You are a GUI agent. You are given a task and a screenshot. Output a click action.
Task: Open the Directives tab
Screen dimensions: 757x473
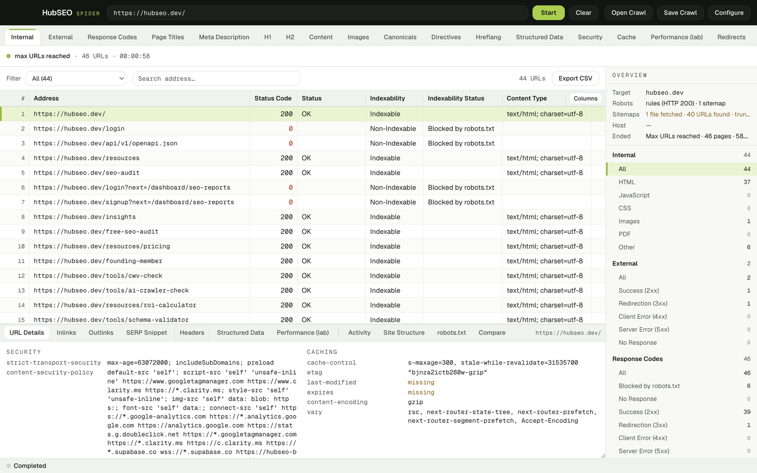pyautogui.click(x=446, y=37)
